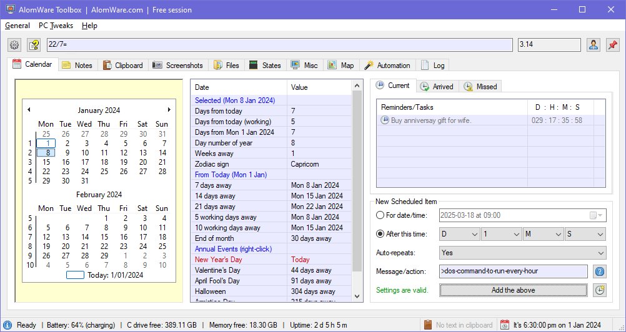Select the After this time radio button
The width and height of the screenshot is (626, 332).
pos(380,234)
